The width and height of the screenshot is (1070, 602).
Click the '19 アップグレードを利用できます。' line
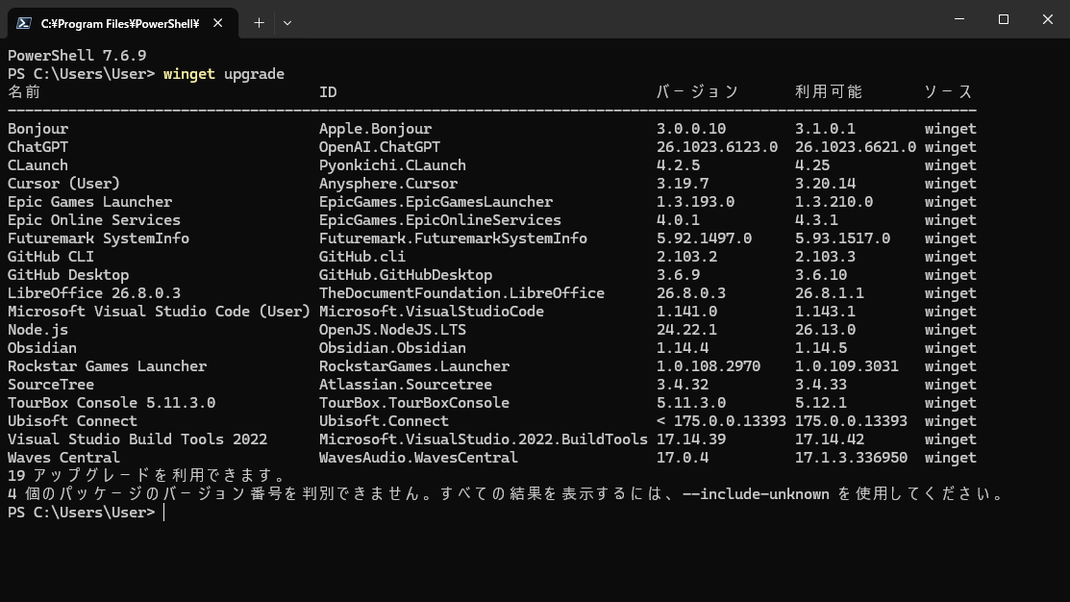tap(148, 476)
